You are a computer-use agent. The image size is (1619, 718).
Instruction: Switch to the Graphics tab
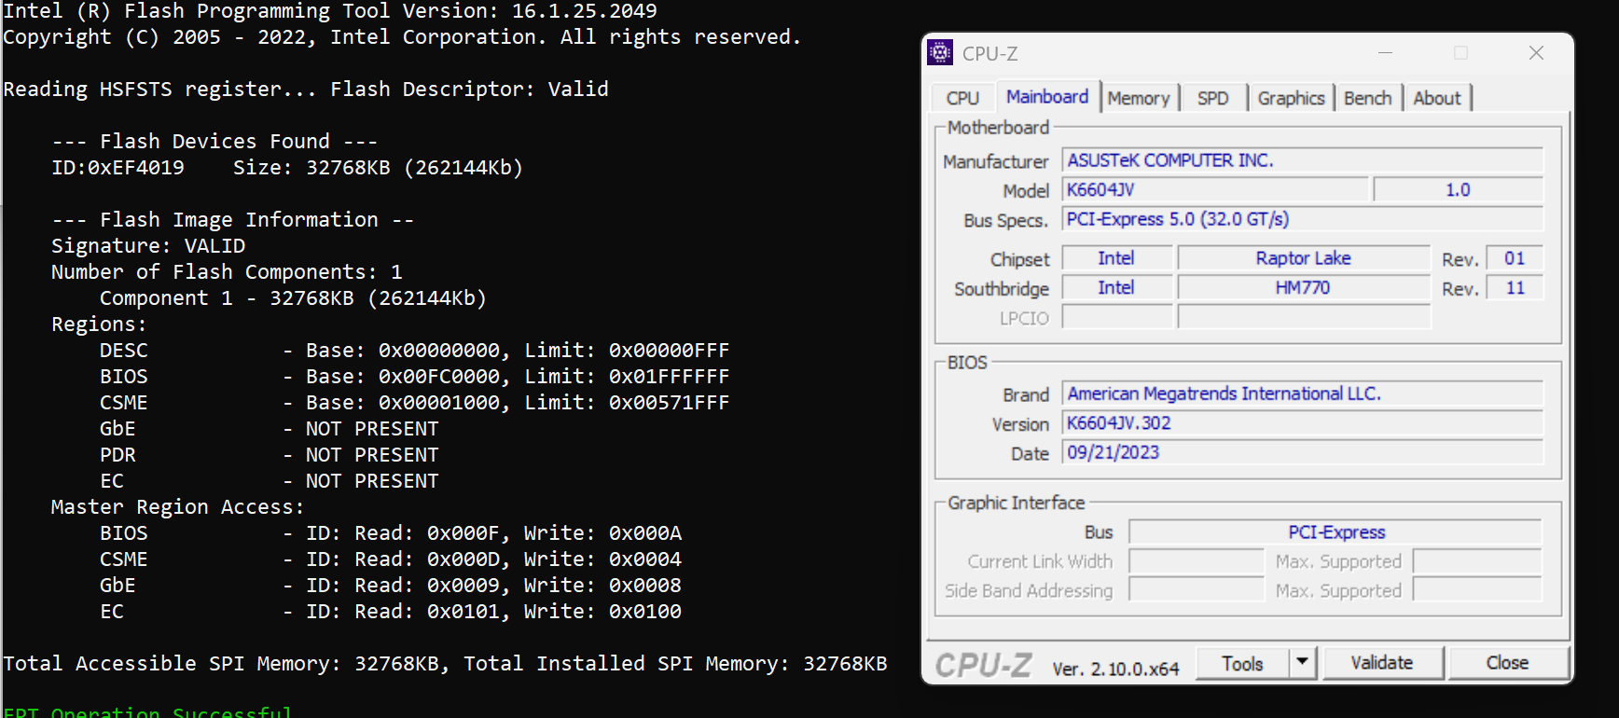pyautogui.click(x=1291, y=98)
